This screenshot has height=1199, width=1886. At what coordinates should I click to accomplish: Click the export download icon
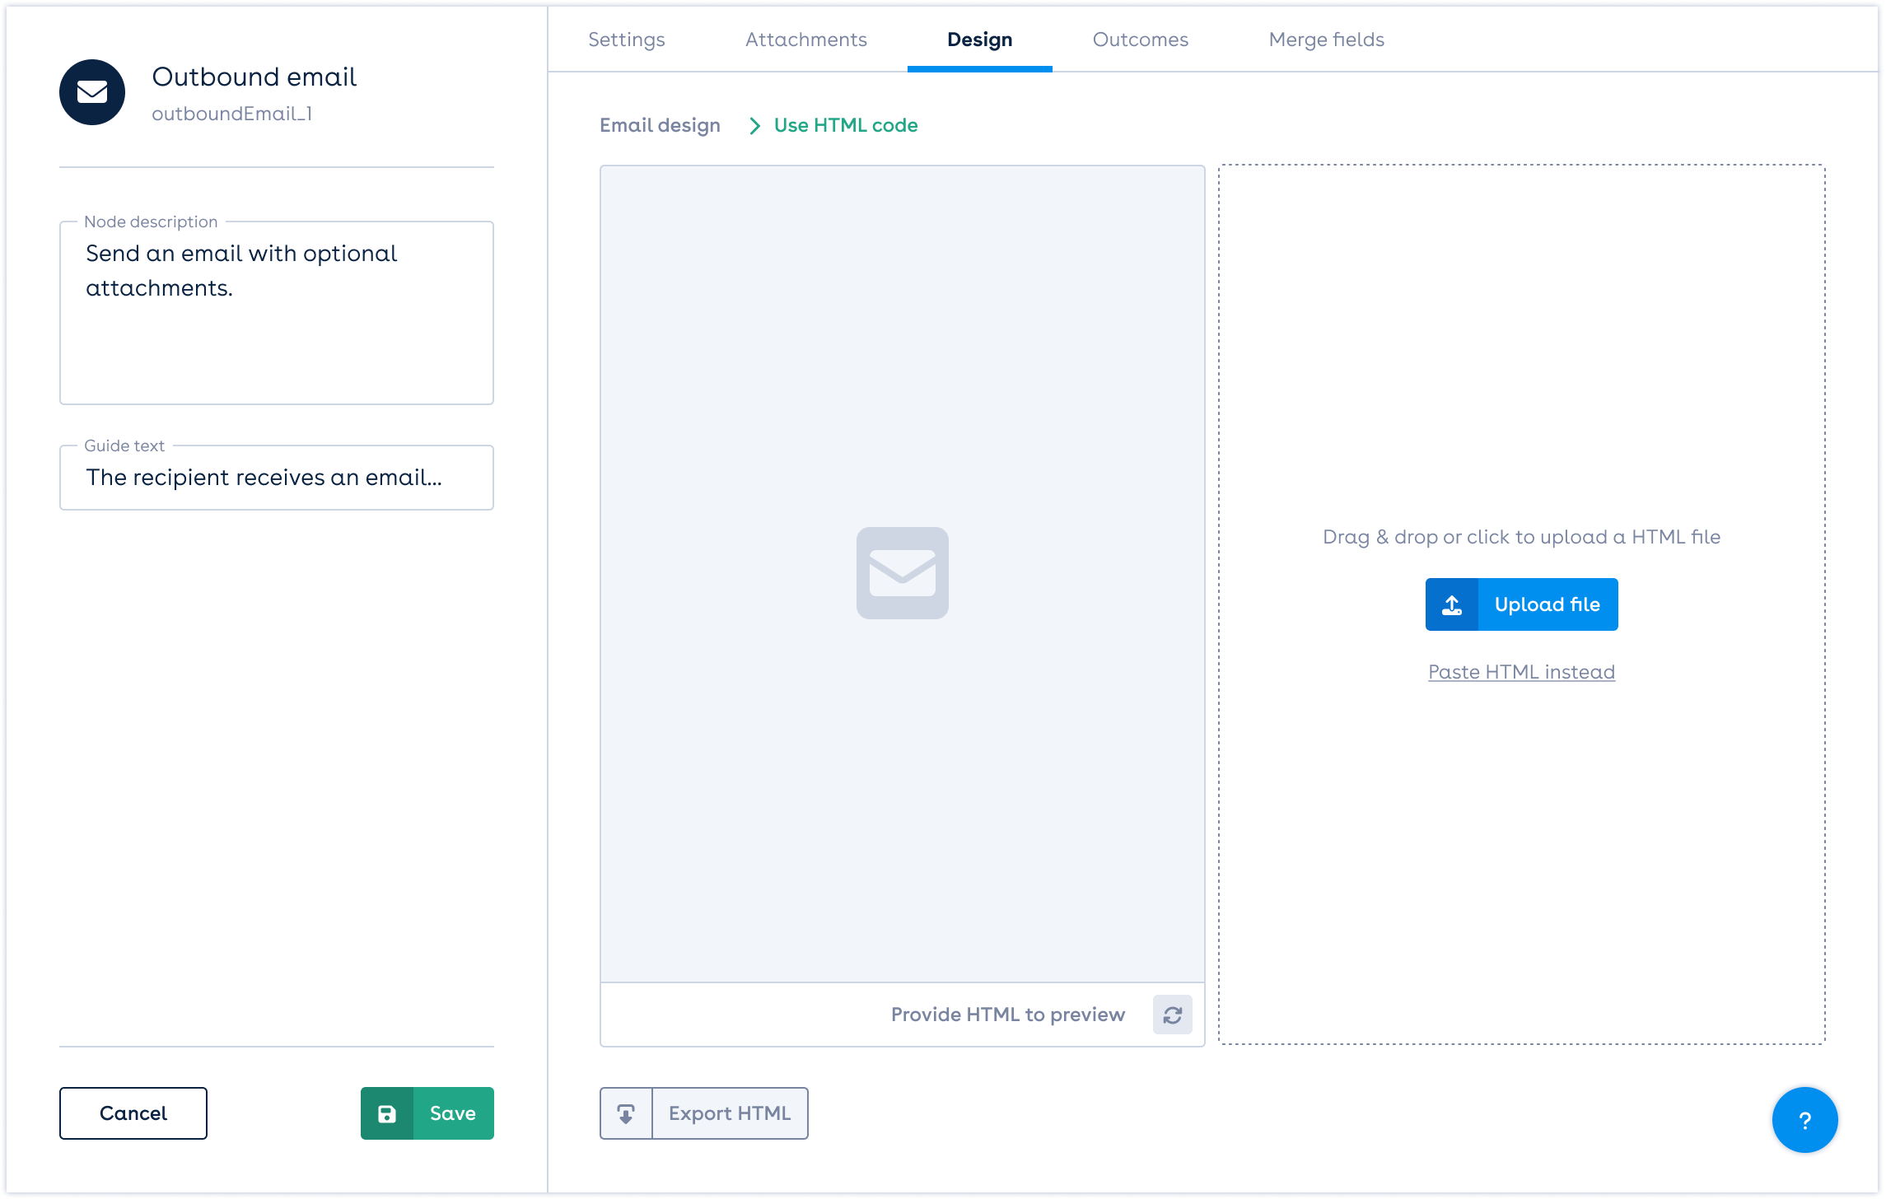pos(626,1113)
